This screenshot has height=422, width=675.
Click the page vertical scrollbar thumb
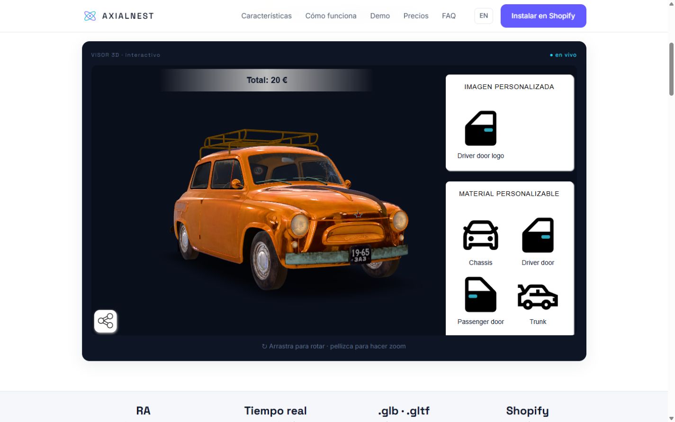[671, 69]
